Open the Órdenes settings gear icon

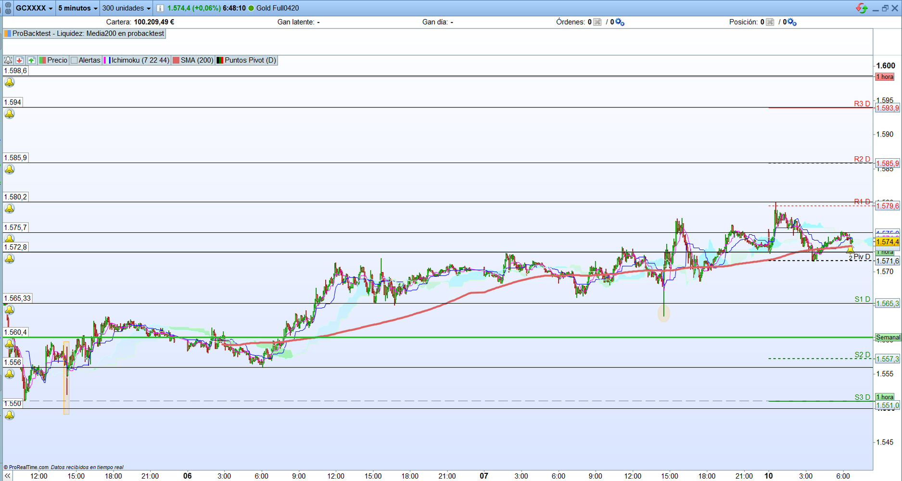click(620, 22)
